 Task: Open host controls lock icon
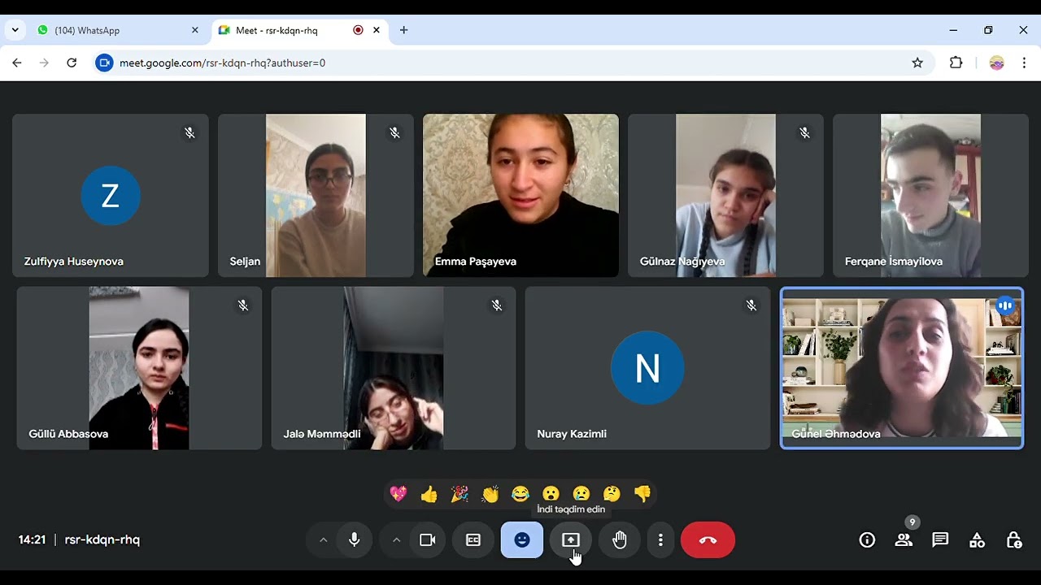(1013, 539)
